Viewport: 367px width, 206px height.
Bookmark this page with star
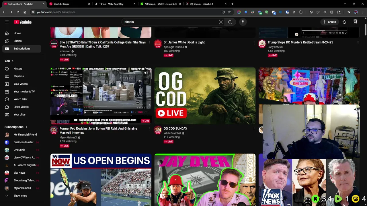pos(229,12)
